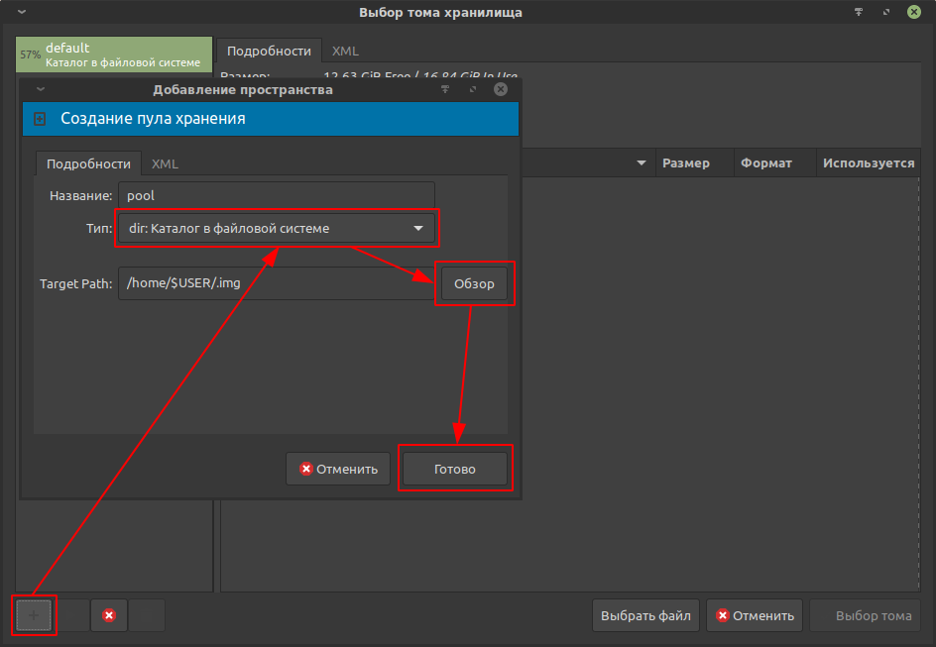
Task: Open the XML tab of main storage window
Action: point(345,51)
